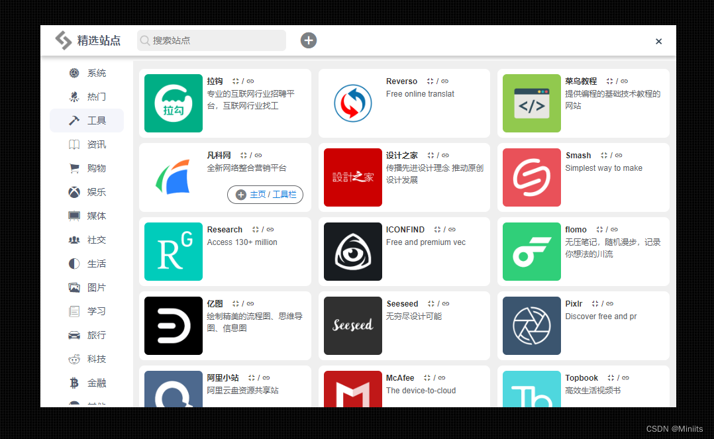Click the grid icon beside 设计之家

(431, 156)
